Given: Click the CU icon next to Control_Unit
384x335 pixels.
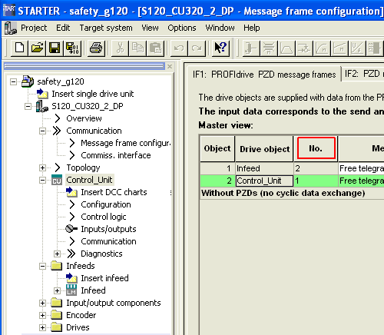Looking at the screenshot, I should pos(57,180).
